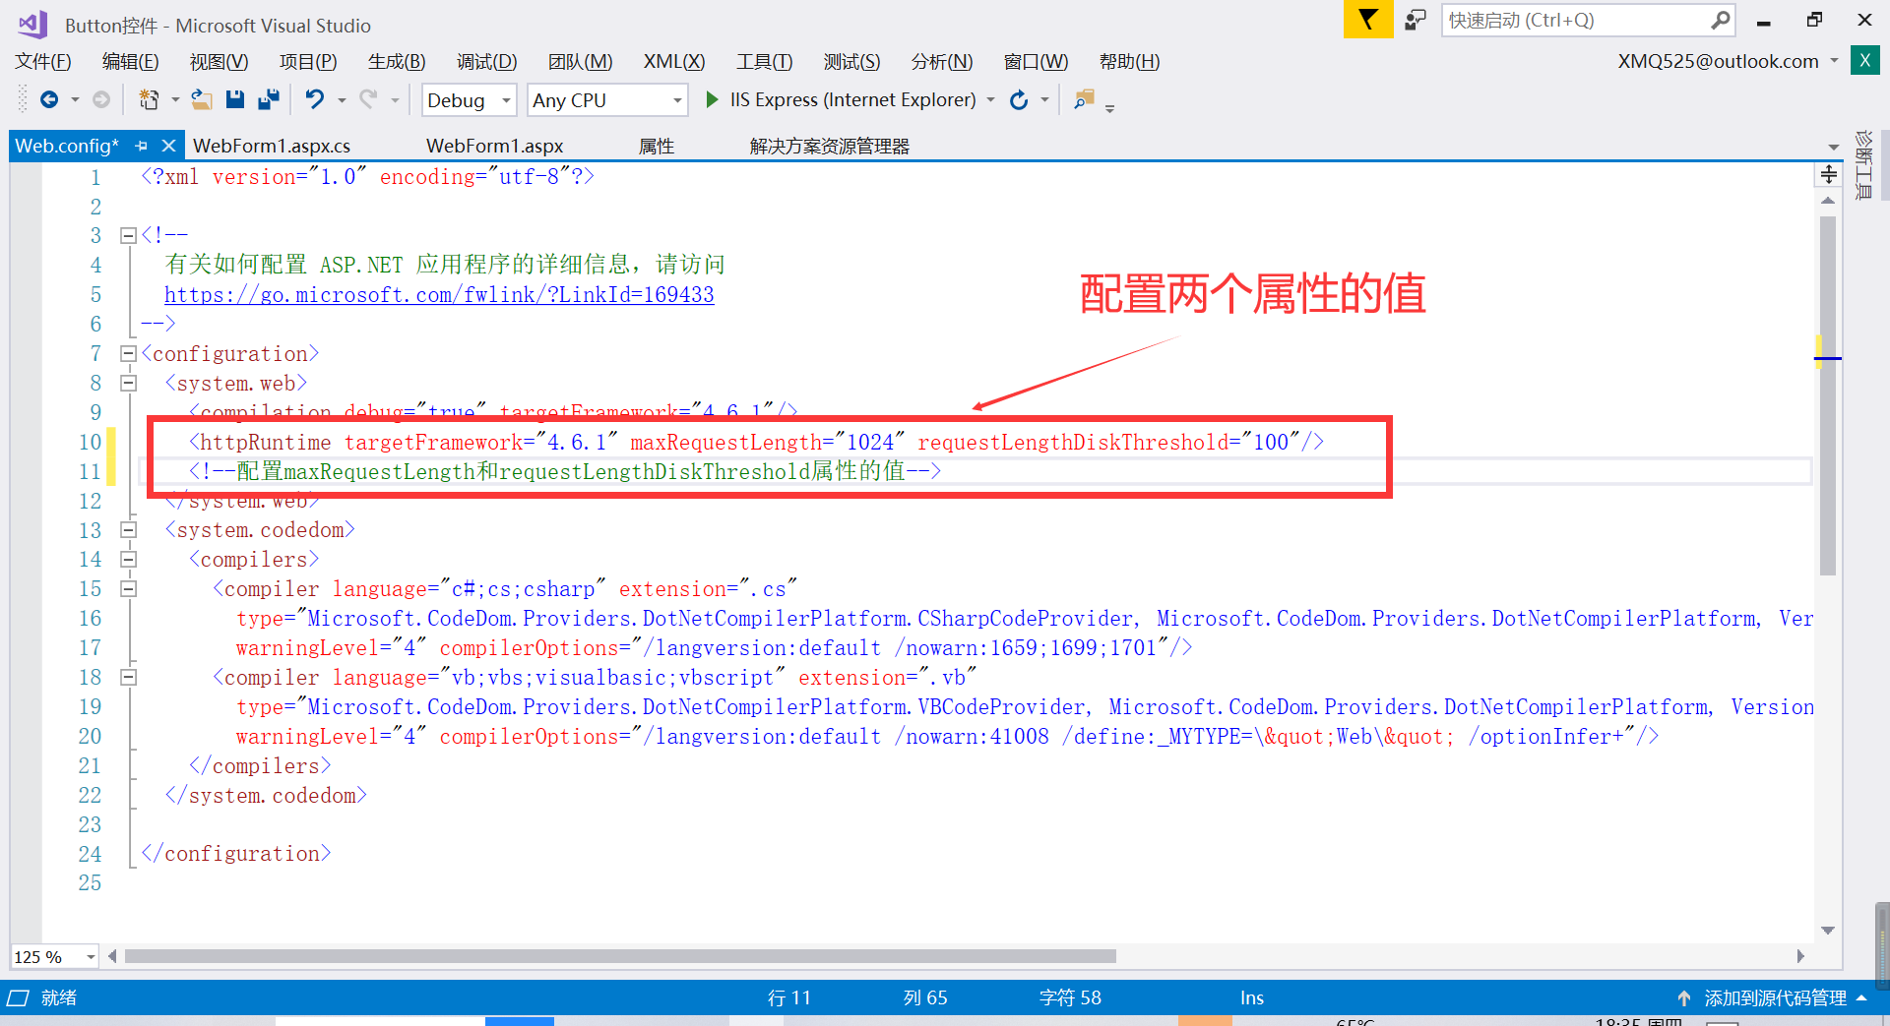Image resolution: width=1890 pixels, height=1026 pixels.
Task: Click the Save All toolbar icon
Action: click(268, 99)
